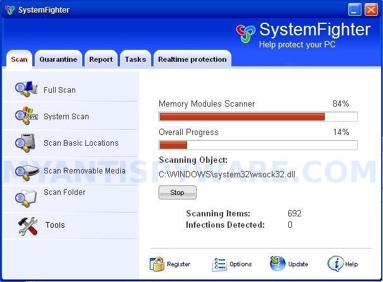Screen dimensions: 383x282
Task: Stop the running scan
Action: 178,192
